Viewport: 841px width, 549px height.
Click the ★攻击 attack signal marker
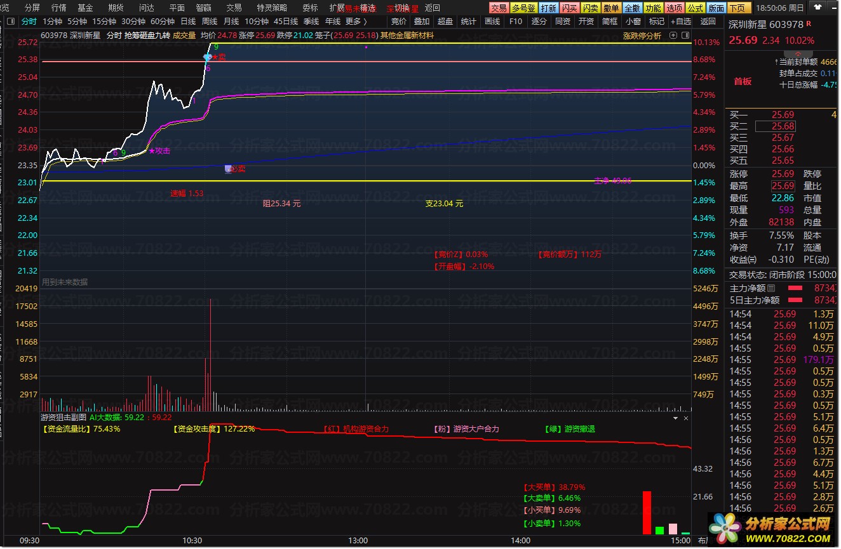(159, 150)
